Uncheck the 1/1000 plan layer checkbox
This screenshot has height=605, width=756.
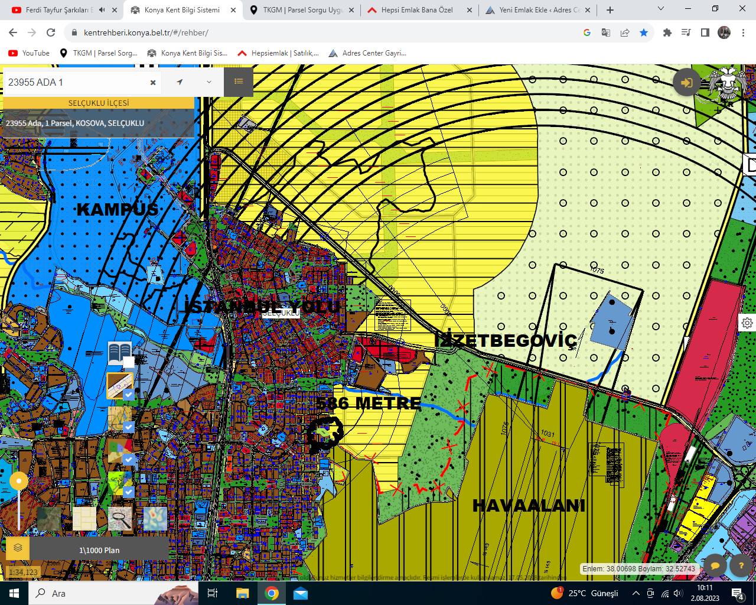point(128,394)
